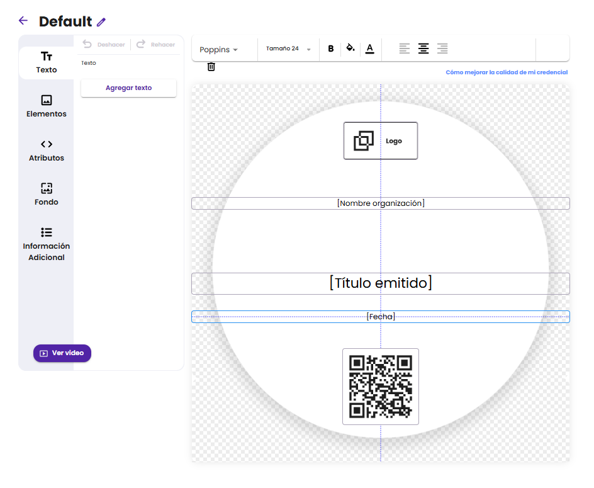Open the Elementos panel
Image resolution: width=594 pixels, height=488 pixels.
(47, 106)
